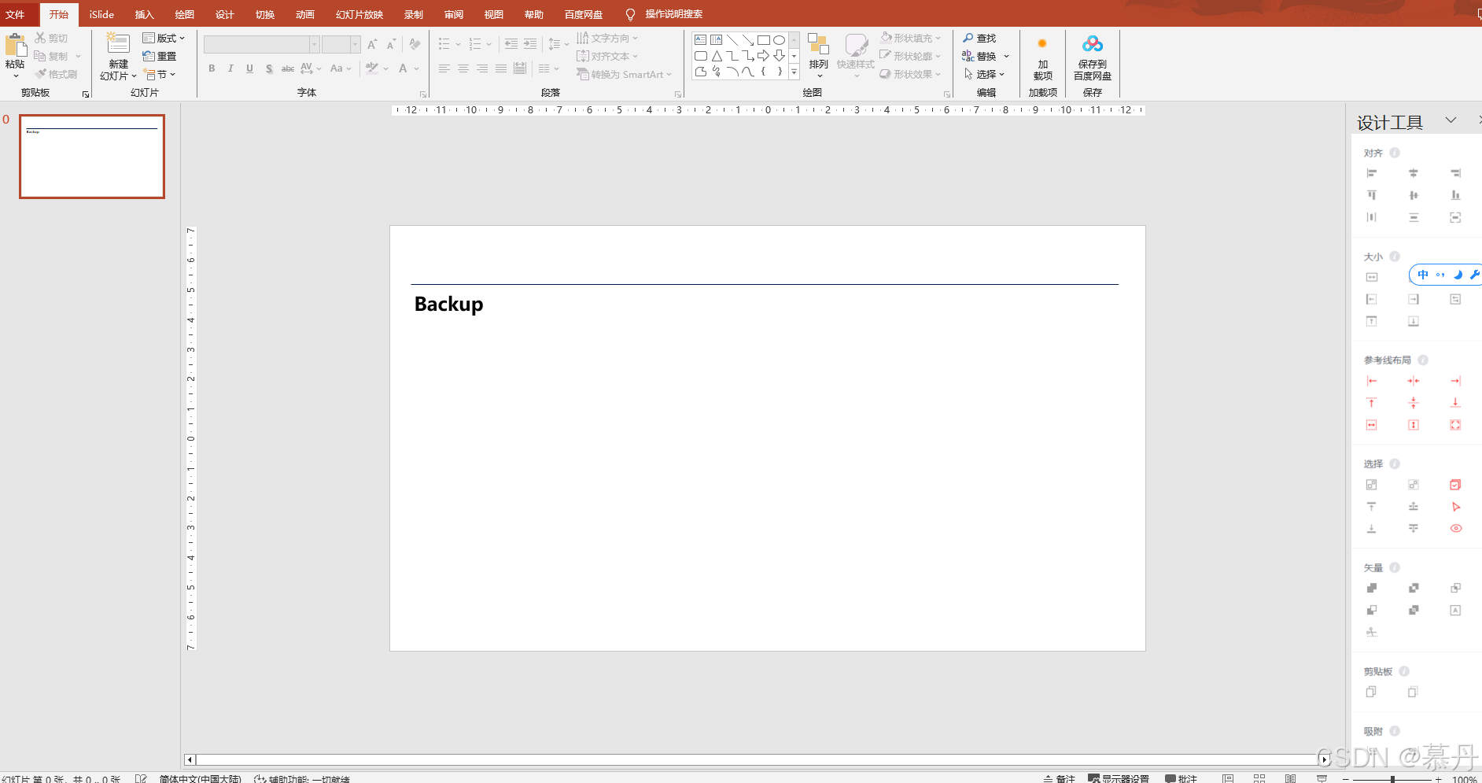Expand the 节 section dropdown
The height and width of the screenshot is (783, 1482).
tap(160, 75)
